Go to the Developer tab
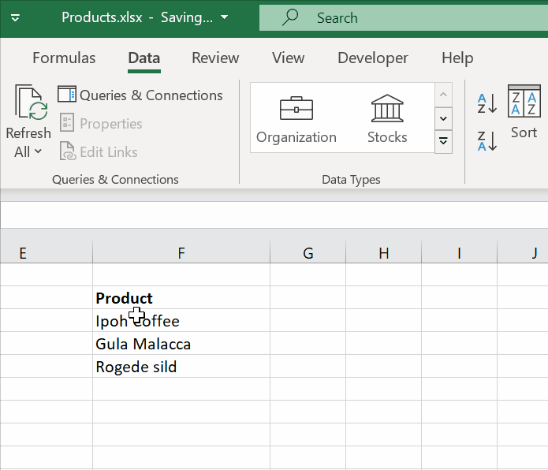548x470 pixels. click(x=373, y=58)
